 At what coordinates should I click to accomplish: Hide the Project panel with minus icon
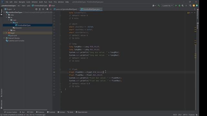tap(51, 9)
